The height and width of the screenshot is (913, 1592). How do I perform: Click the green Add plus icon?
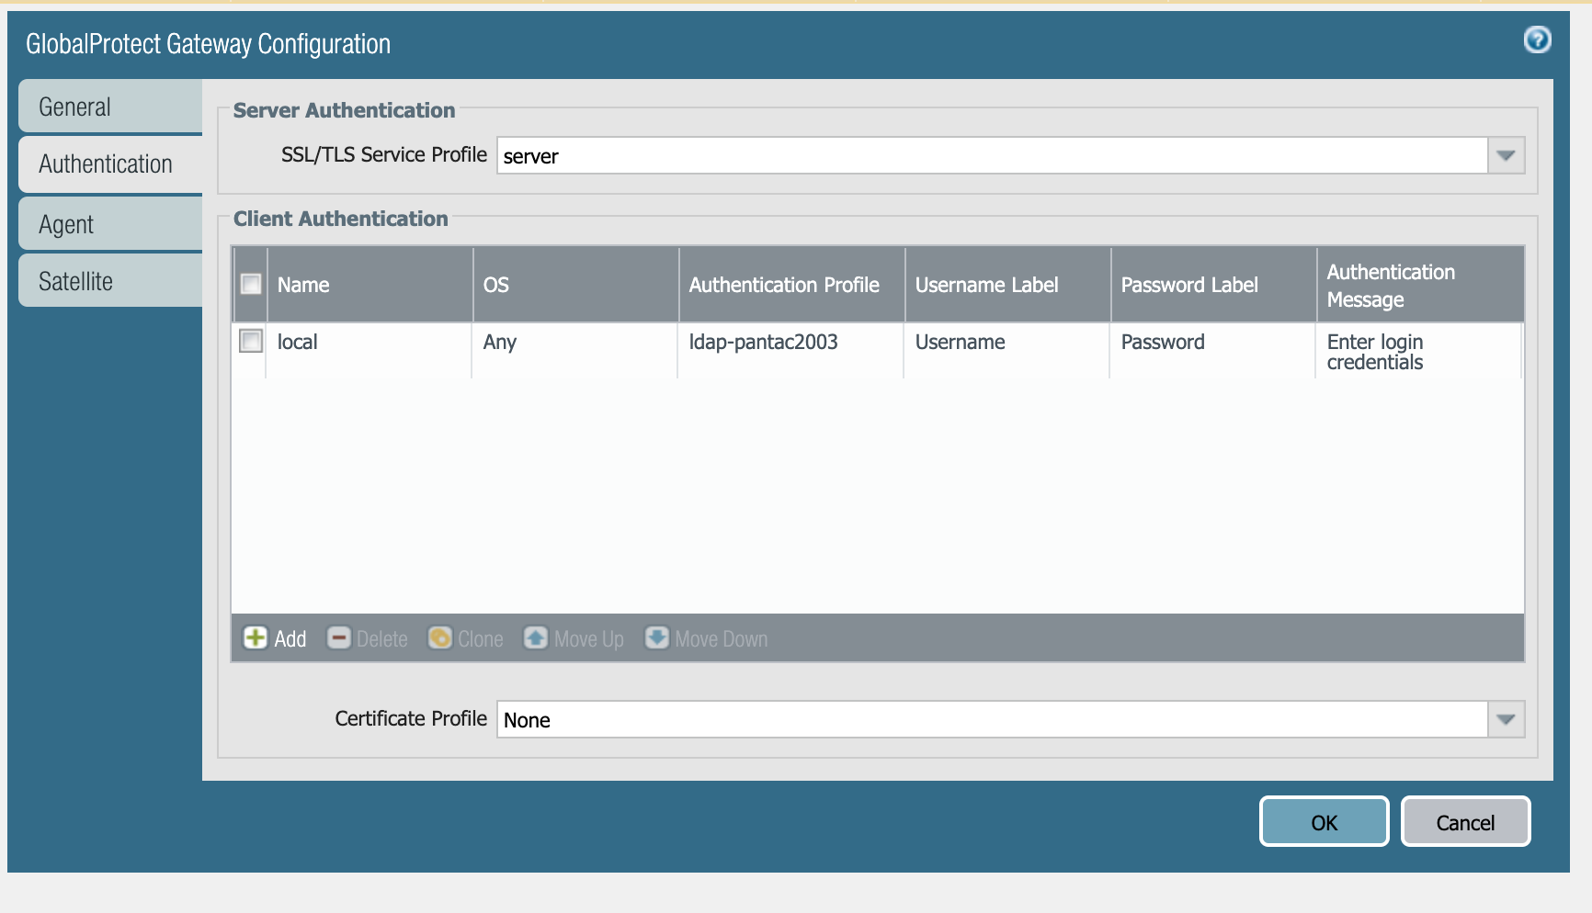click(x=255, y=637)
